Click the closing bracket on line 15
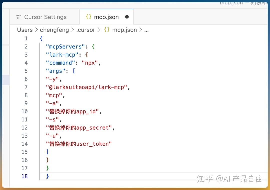This screenshot has height=190, width=270. tap(47, 152)
